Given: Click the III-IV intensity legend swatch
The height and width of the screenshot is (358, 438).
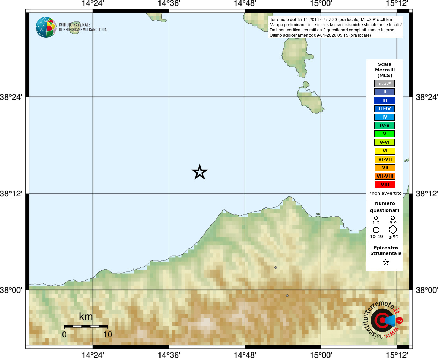Looking at the screenshot, I should (385, 109).
